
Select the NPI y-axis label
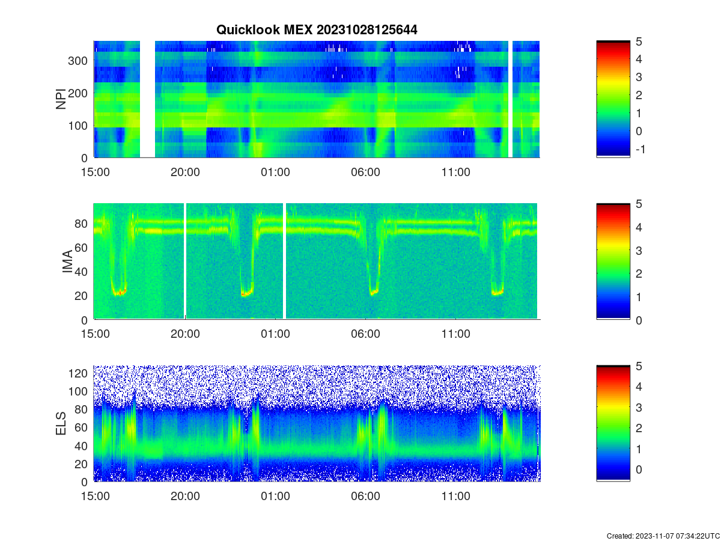[x=61, y=99]
